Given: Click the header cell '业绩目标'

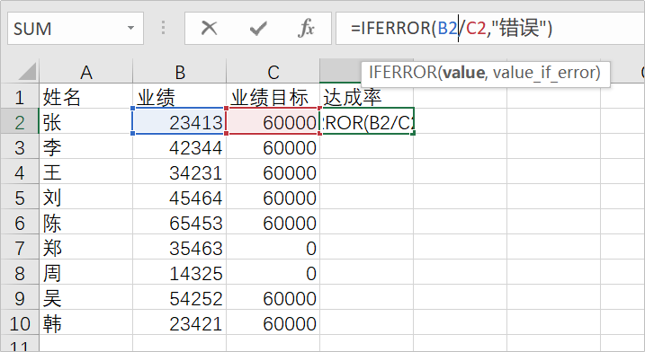Looking at the screenshot, I should point(273,97).
